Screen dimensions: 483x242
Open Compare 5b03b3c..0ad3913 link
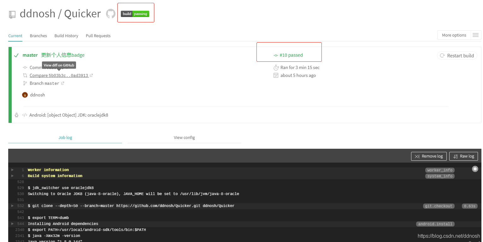(59, 75)
